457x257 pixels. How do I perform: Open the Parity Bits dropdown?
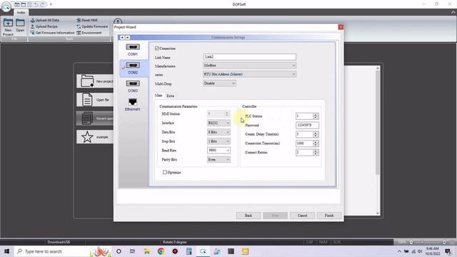[219, 159]
